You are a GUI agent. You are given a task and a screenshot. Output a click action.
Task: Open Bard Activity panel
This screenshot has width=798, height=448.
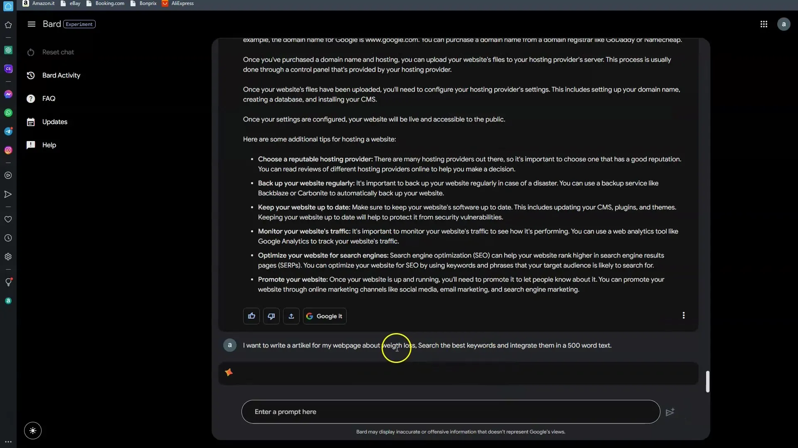[x=61, y=74]
